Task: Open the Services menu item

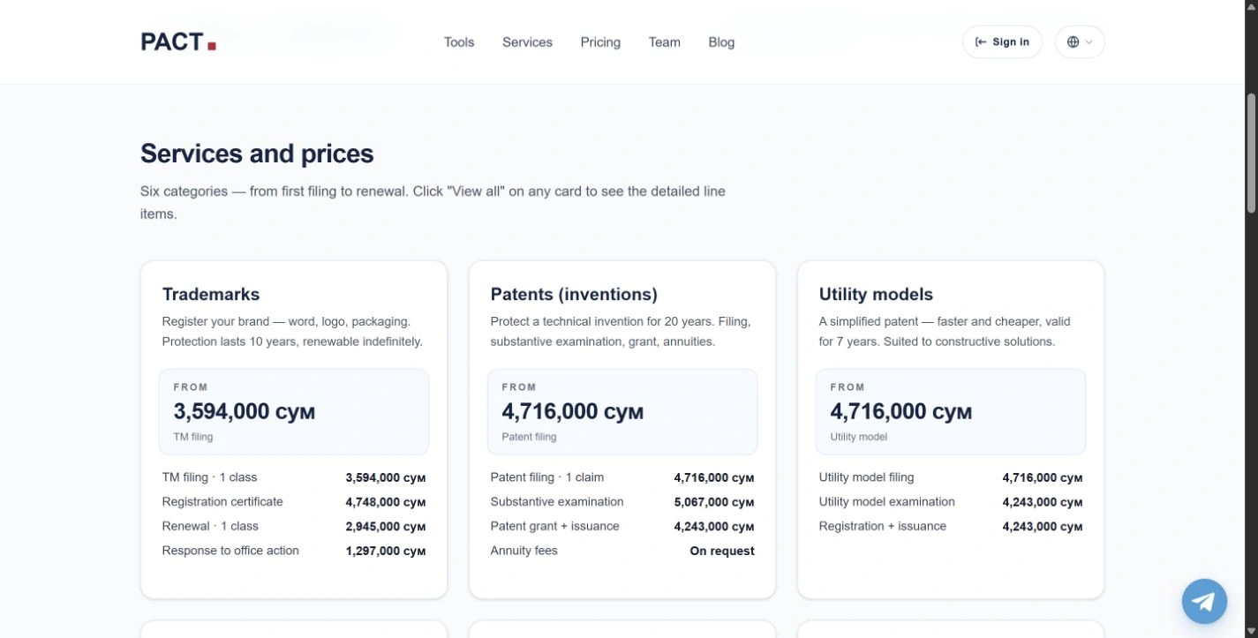Action: click(x=527, y=41)
